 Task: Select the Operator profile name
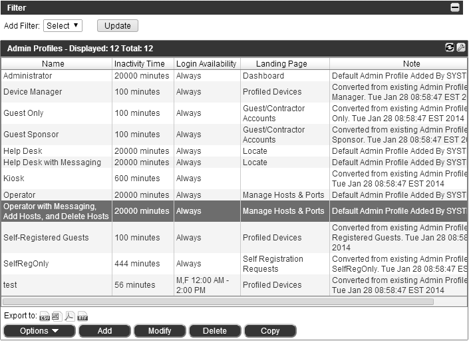(19, 195)
